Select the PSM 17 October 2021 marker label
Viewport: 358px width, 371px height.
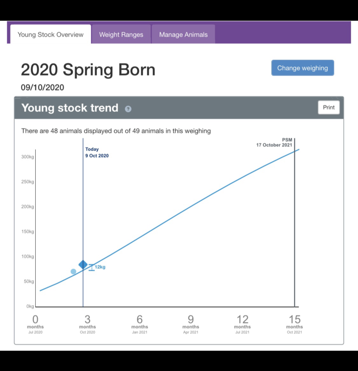click(275, 142)
